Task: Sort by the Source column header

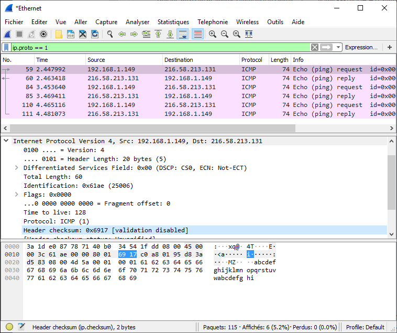Action: click(x=124, y=60)
